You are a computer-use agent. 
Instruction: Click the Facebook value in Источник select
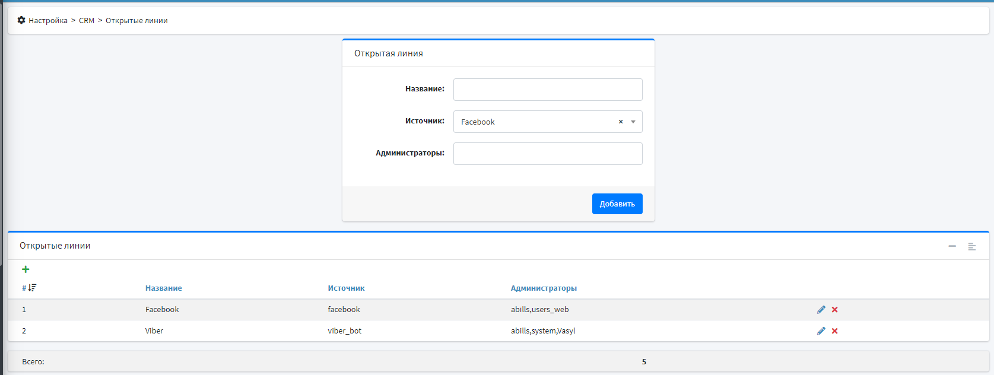pyautogui.click(x=478, y=122)
